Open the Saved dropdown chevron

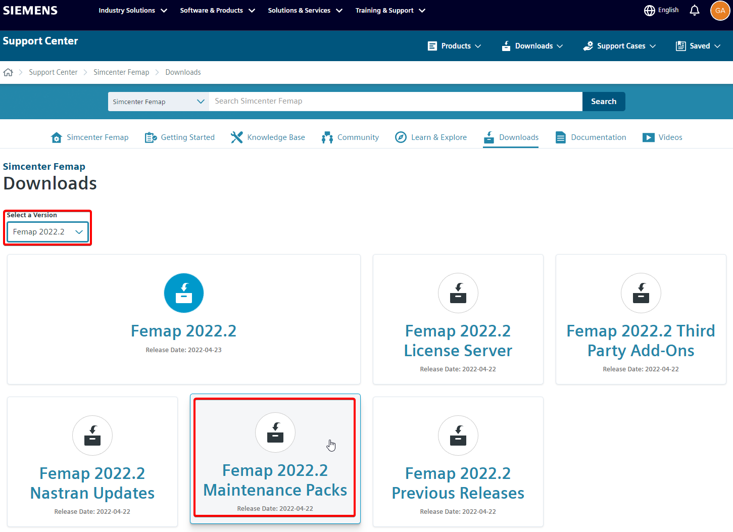(717, 46)
